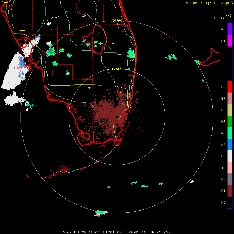Click the DS white legend swatch

coord(230,156)
